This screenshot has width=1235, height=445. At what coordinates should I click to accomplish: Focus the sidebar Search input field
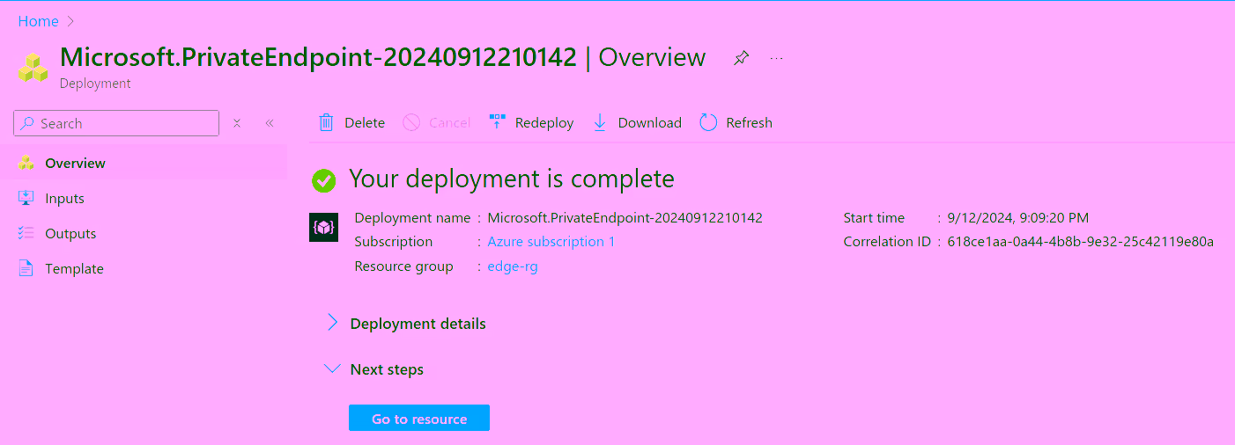pyautogui.click(x=123, y=123)
